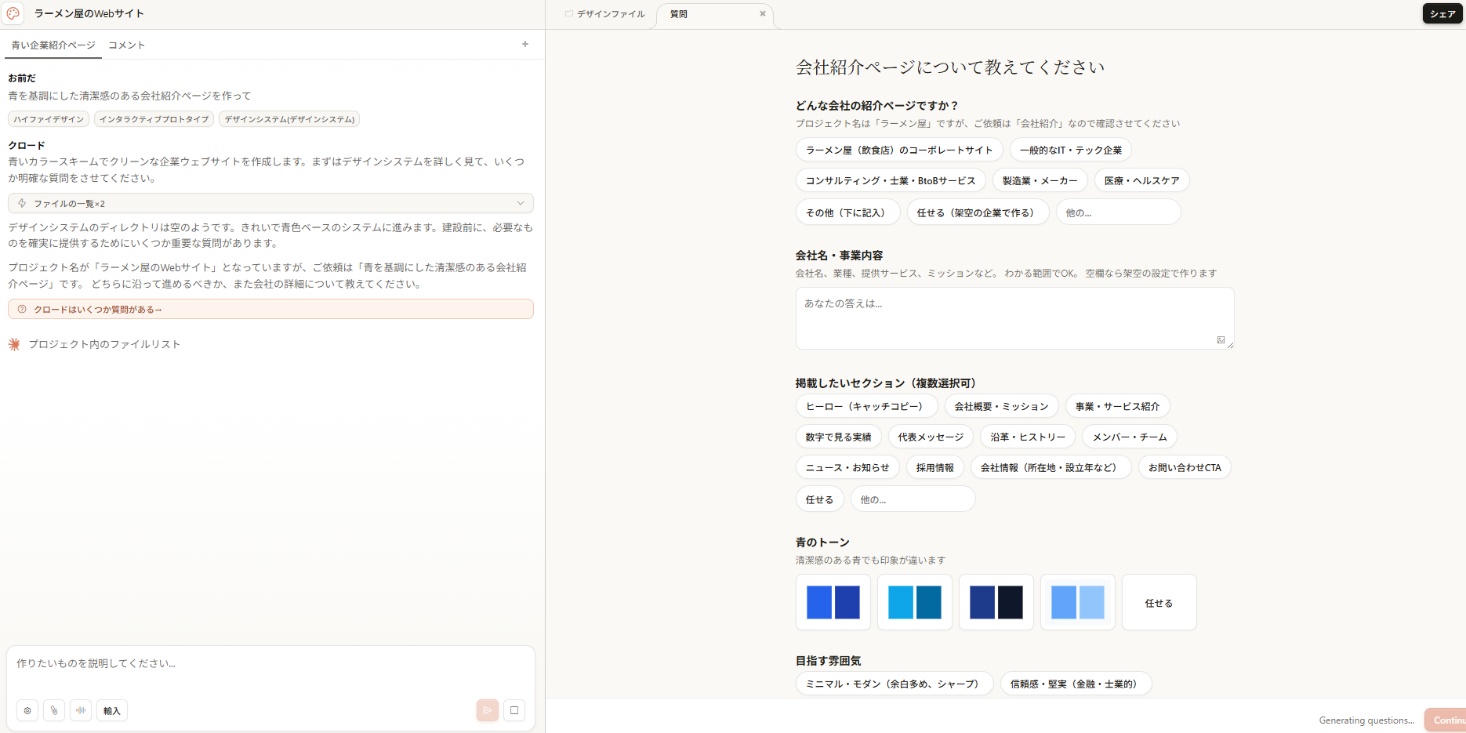Click the paperclip attach file icon
This screenshot has width=1466, height=733.
click(54, 710)
